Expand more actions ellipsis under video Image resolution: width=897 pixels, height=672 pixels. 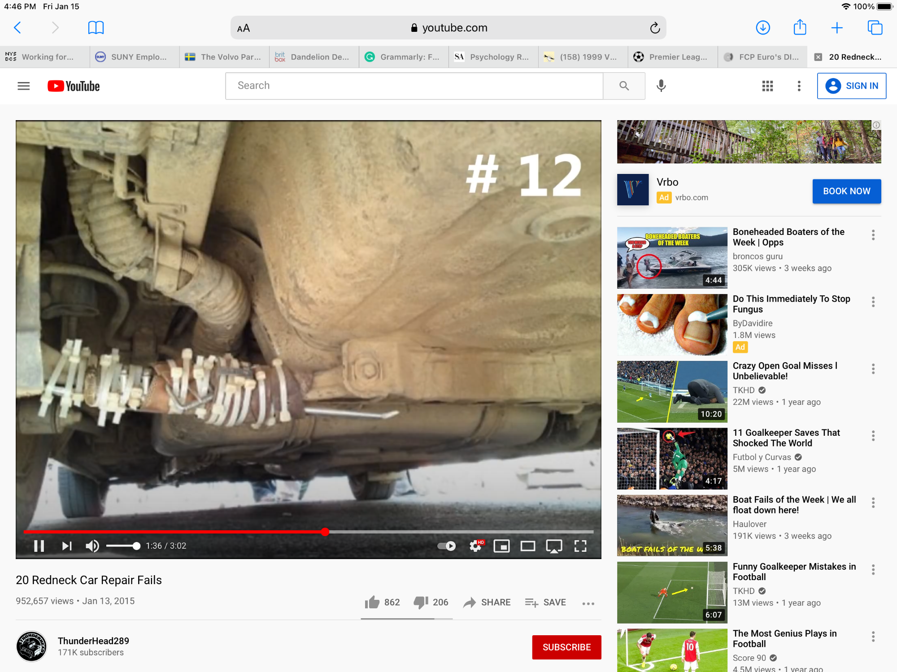pyautogui.click(x=588, y=603)
